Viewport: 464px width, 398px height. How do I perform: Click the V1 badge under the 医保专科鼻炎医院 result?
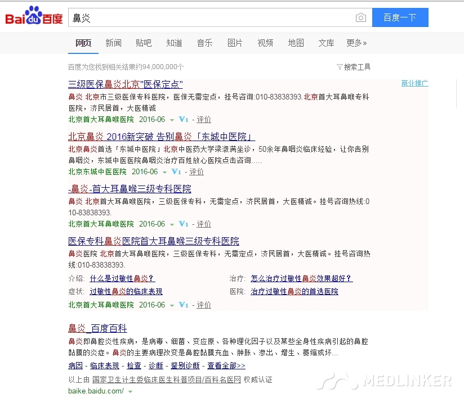pos(184,305)
